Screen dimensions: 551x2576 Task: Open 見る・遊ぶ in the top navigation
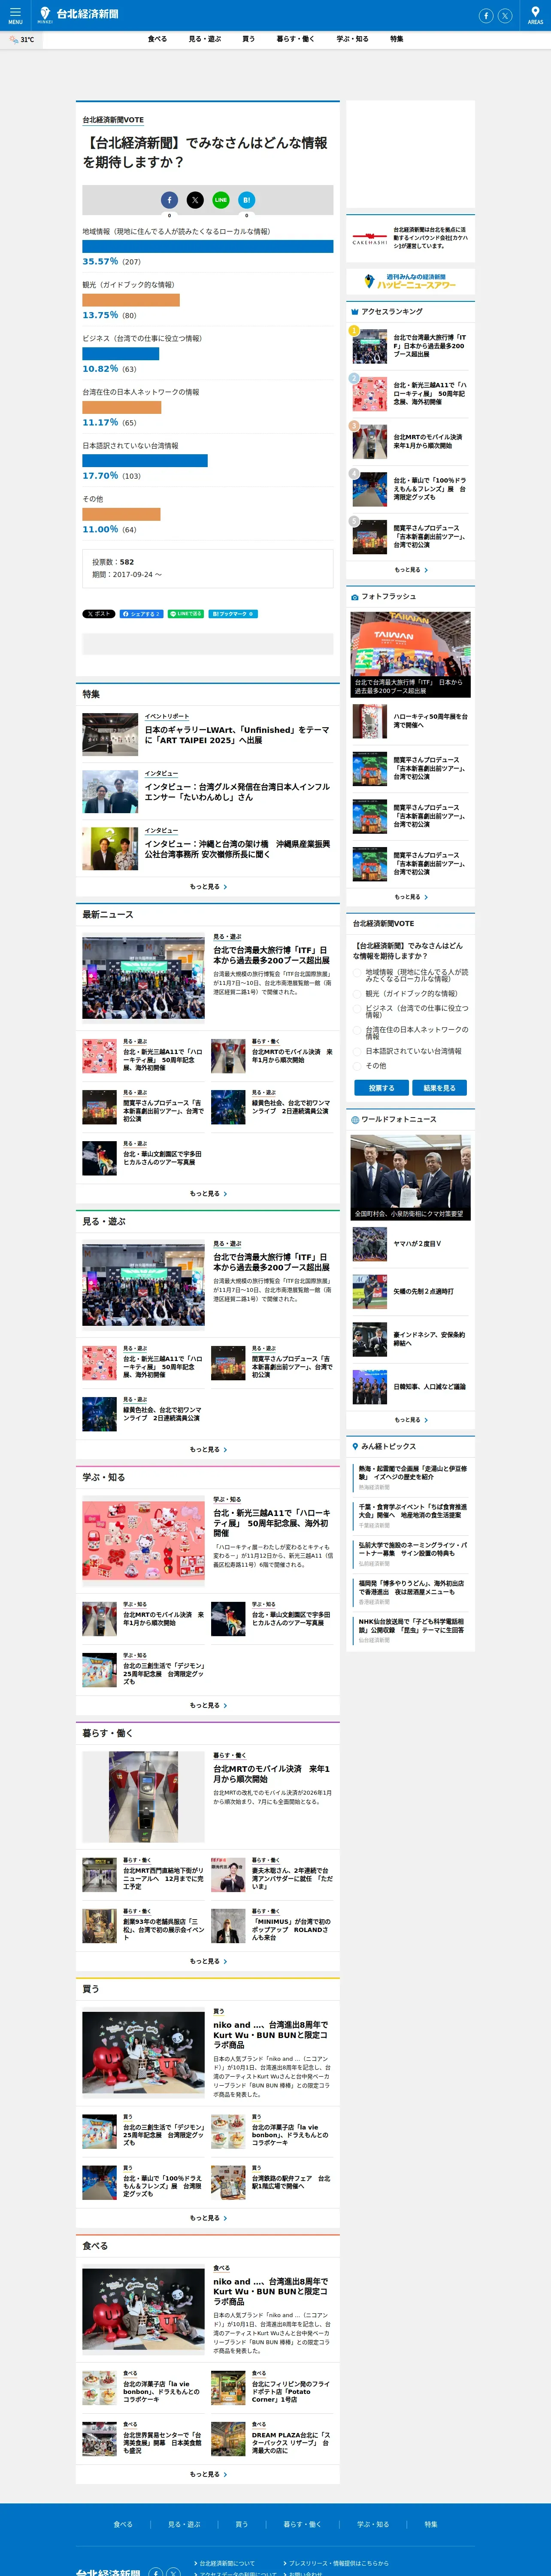point(205,39)
